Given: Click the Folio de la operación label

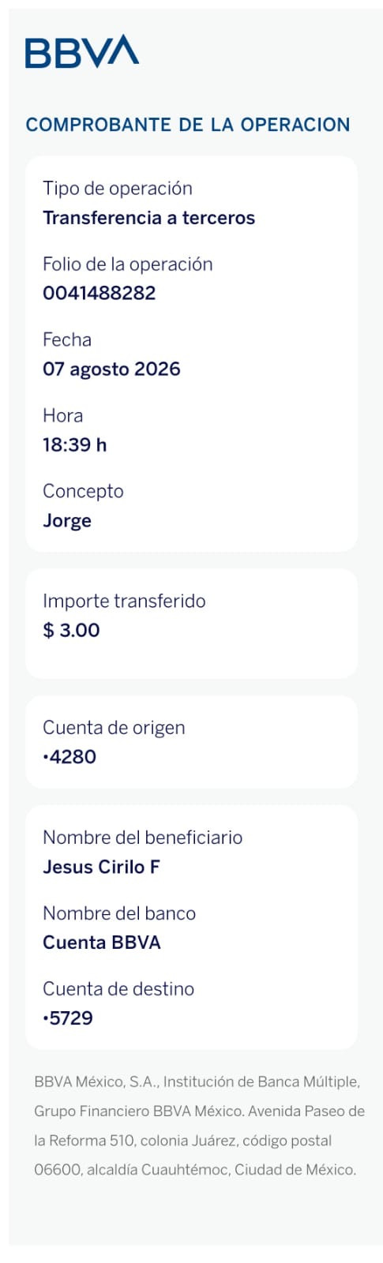Looking at the screenshot, I should click(x=128, y=264).
